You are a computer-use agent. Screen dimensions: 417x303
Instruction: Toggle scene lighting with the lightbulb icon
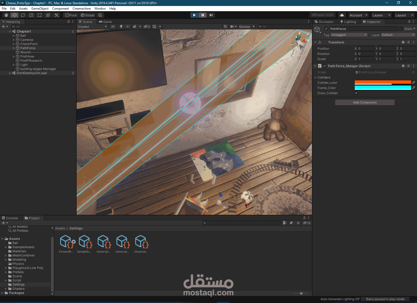click(x=121, y=27)
